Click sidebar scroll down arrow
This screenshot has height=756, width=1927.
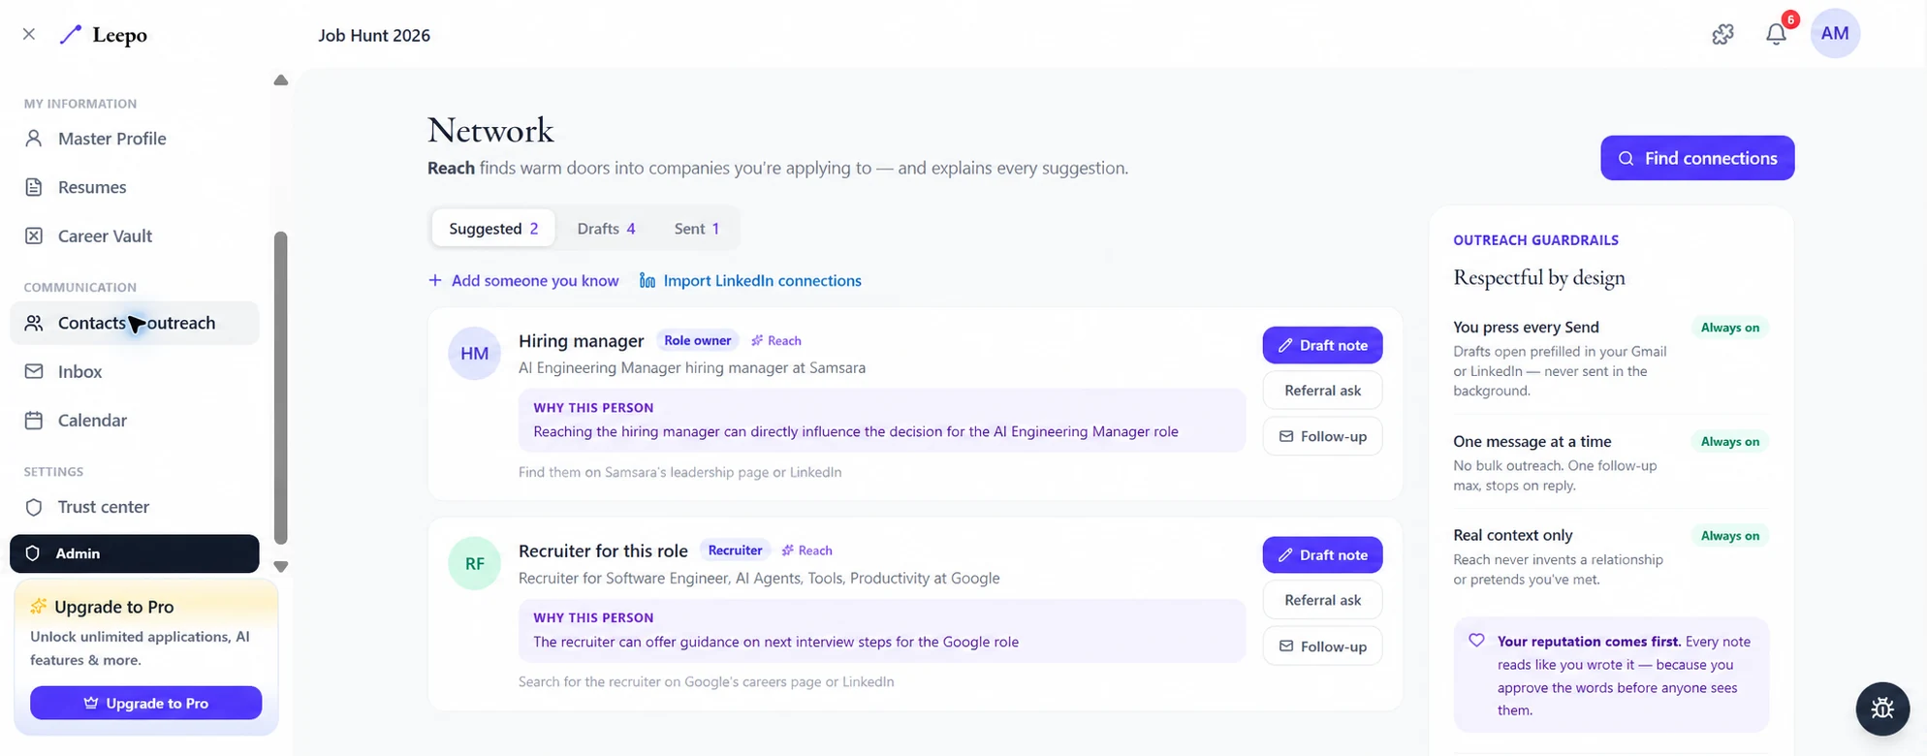pos(281,566)
